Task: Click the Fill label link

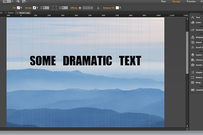Action: 14,8
